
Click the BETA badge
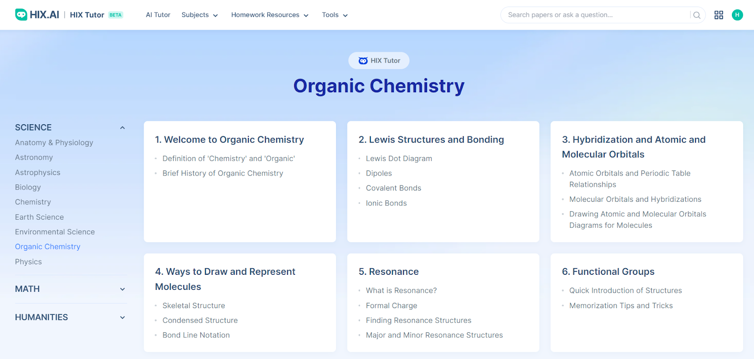pyautogui.click(x=115, y=15)
